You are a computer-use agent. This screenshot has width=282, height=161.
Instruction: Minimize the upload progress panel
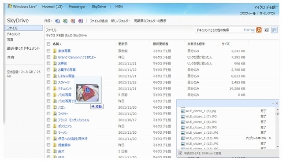(x=273, y=103)
